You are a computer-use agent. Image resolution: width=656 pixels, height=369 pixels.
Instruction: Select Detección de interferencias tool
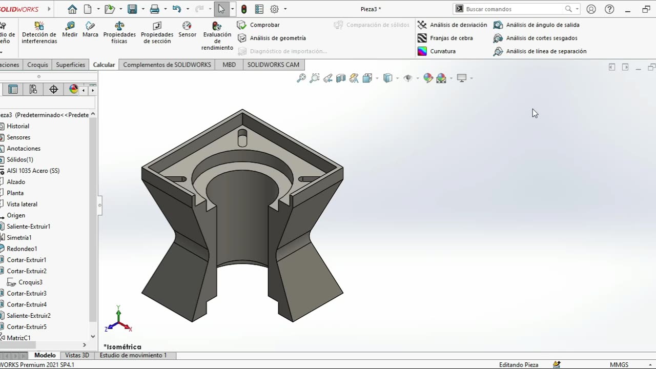(x=39, y=32)
